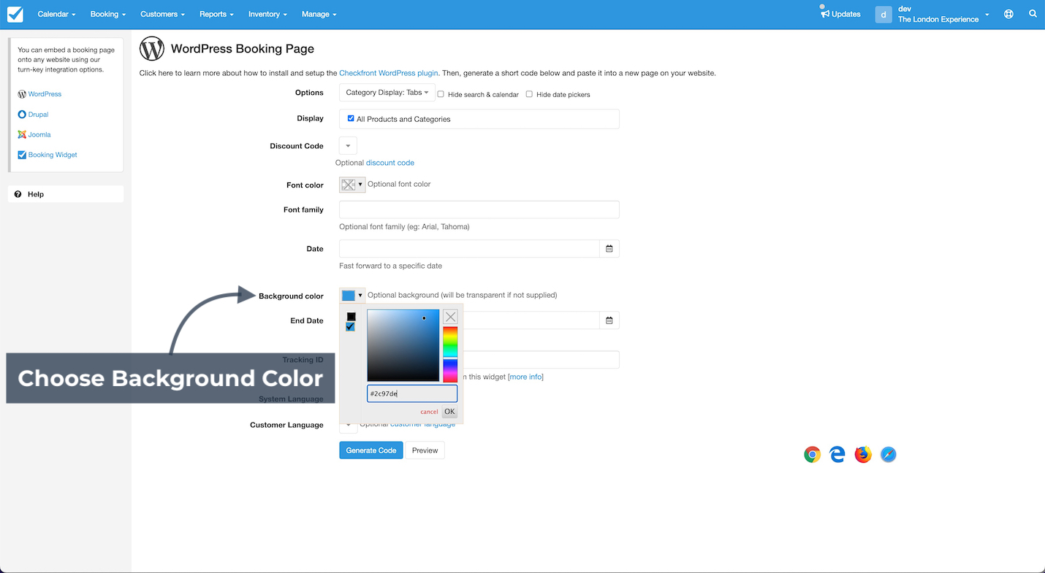Open the Updates megaphone notification
Image resolution: width=1045 pixels, height=573 pixels.
coord(840,14)
